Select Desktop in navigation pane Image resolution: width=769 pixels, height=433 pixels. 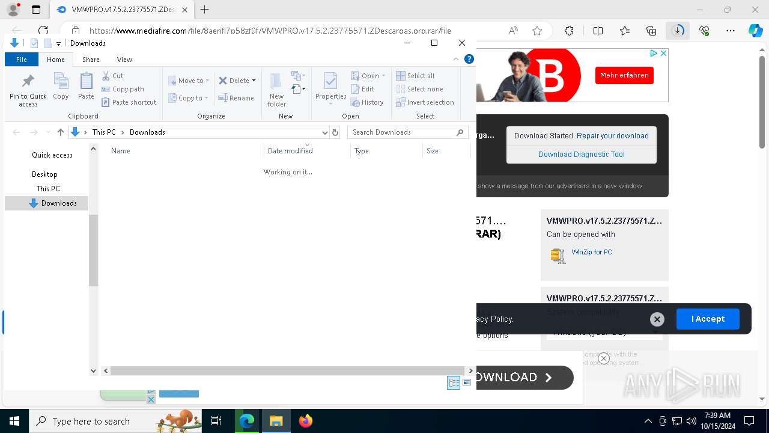tap(45, 174)
